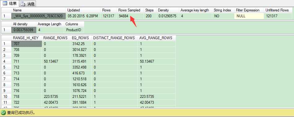
Task: Select row header 5 in histogram grid
Action: pyautogui.click(x=7, y=67)
